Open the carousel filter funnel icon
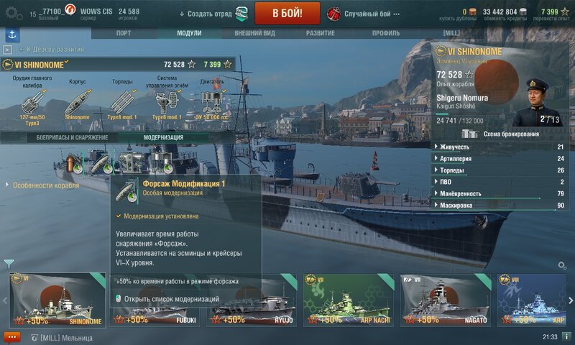 click(9, 263)
